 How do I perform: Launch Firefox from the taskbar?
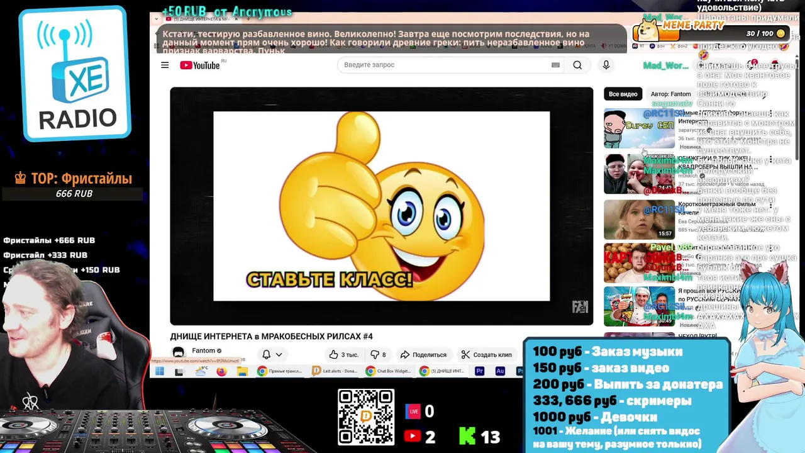[x=221, y=371]
